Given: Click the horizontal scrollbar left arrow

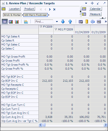Looking at the screenshot, I should pos(41,125).
